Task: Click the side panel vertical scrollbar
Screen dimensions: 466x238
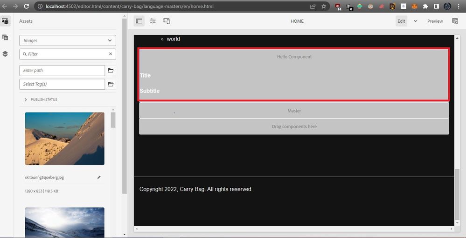Action: [x=125, y=106]
